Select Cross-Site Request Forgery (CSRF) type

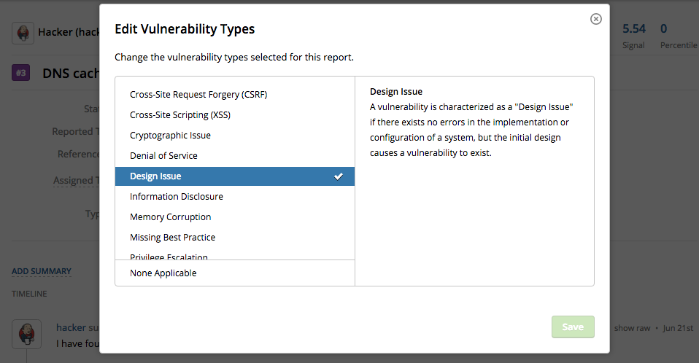point(235,95)
